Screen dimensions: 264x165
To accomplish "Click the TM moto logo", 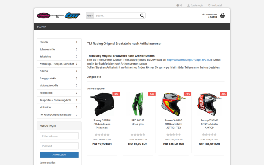I will coord(73,15).
